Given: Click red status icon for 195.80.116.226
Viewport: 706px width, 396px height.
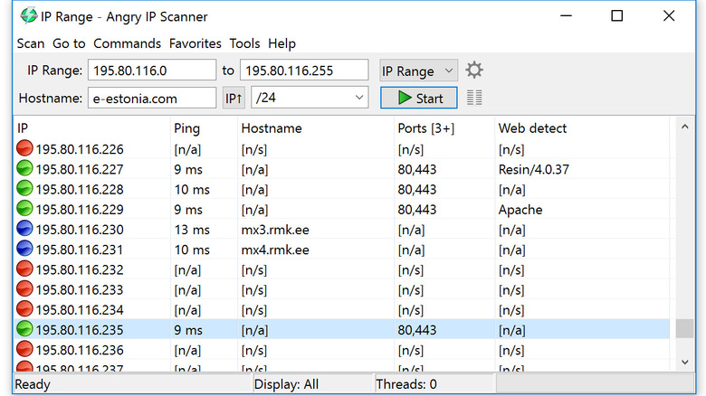Looking at the screenshot, I should point(25,149).
